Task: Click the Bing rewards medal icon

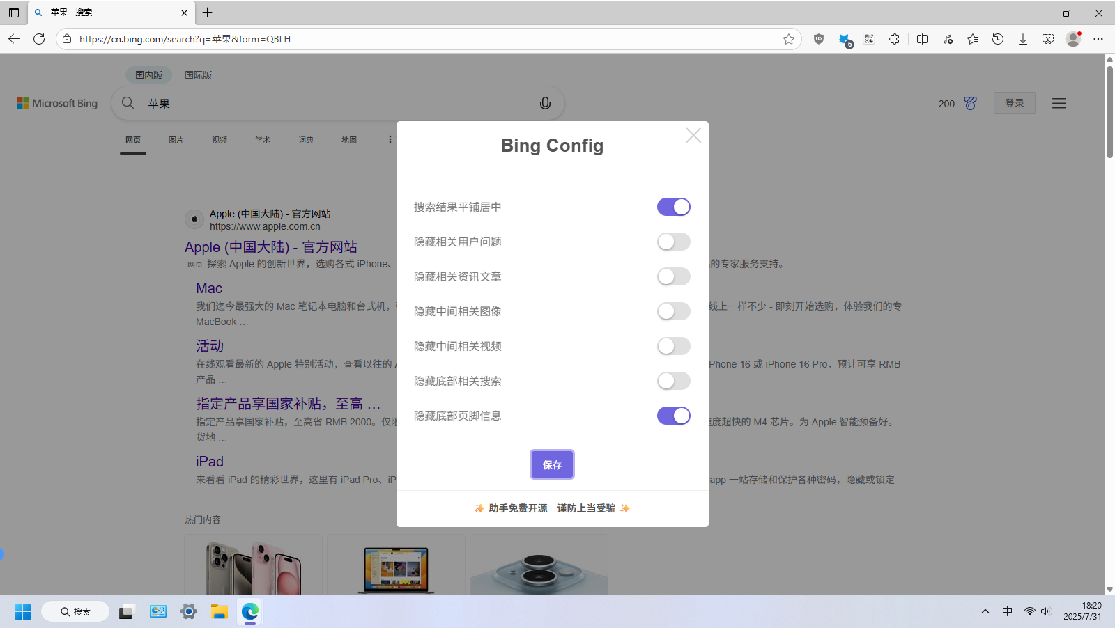Action: coord(970,103)
